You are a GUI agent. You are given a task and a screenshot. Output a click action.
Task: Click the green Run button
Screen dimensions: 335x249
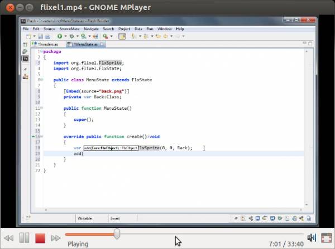(x=60, y=36)
